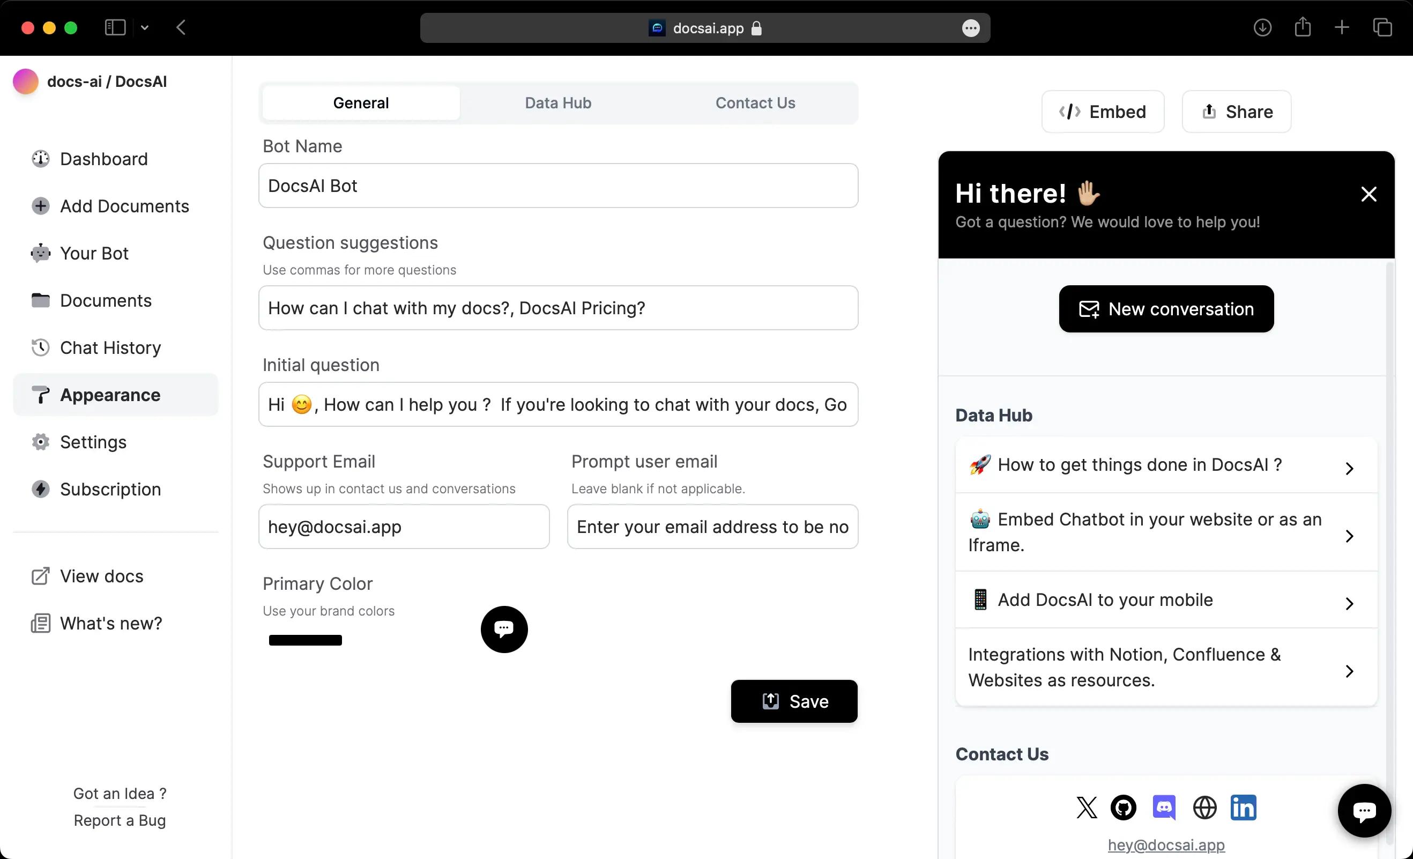Open Settings via the gear icon

(40, 442)
